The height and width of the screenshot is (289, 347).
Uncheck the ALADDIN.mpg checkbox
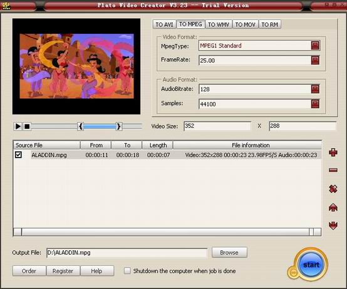(18, 155)
